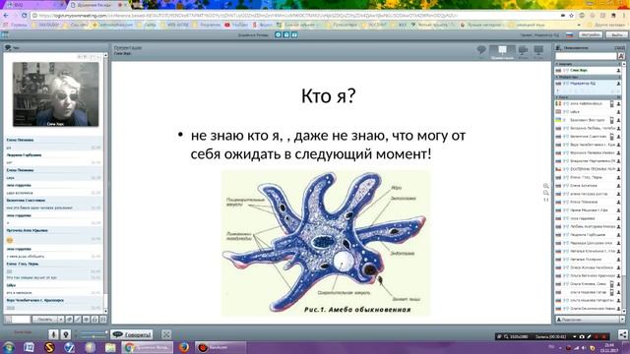Open Windows Start menu orb
Screen dimensions: 630x354
point(9,347)
